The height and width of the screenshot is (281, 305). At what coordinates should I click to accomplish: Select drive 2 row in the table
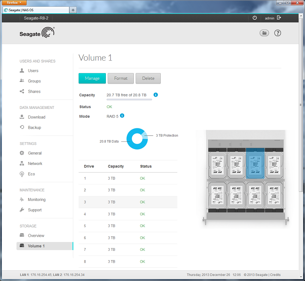(128, 190)
